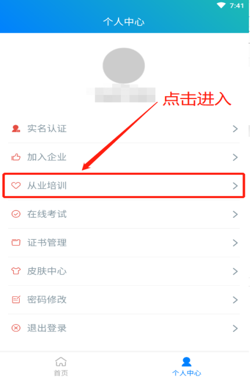Tap the gray profile avatar picture
250x379 pixels.
click(x=124, y=66)
